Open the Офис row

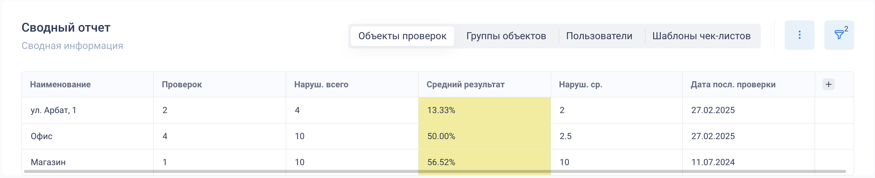[x=437, y=136]
